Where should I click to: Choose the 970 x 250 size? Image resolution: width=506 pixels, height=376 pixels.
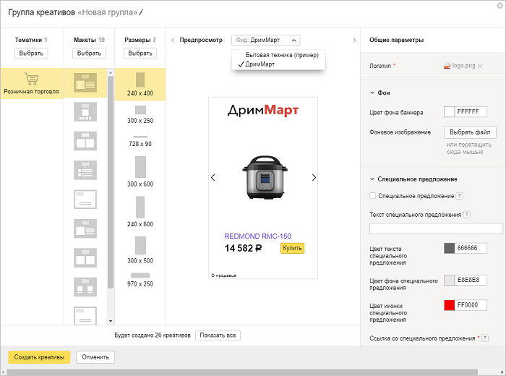[x=140, y=280]
